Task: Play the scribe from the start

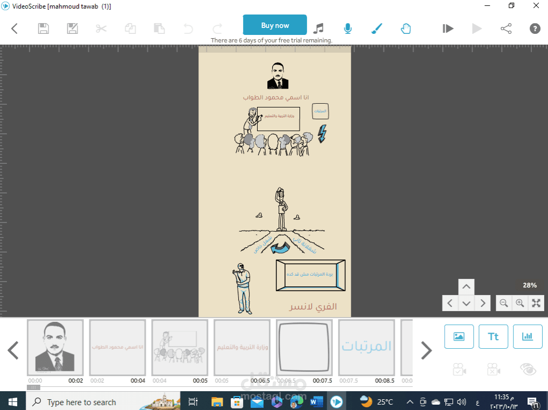Action: [x=476, y=28]
